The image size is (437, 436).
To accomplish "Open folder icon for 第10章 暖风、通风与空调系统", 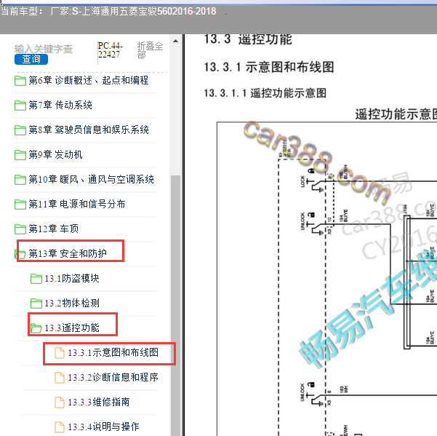I will pyautogui.click(x=20, y=180).
